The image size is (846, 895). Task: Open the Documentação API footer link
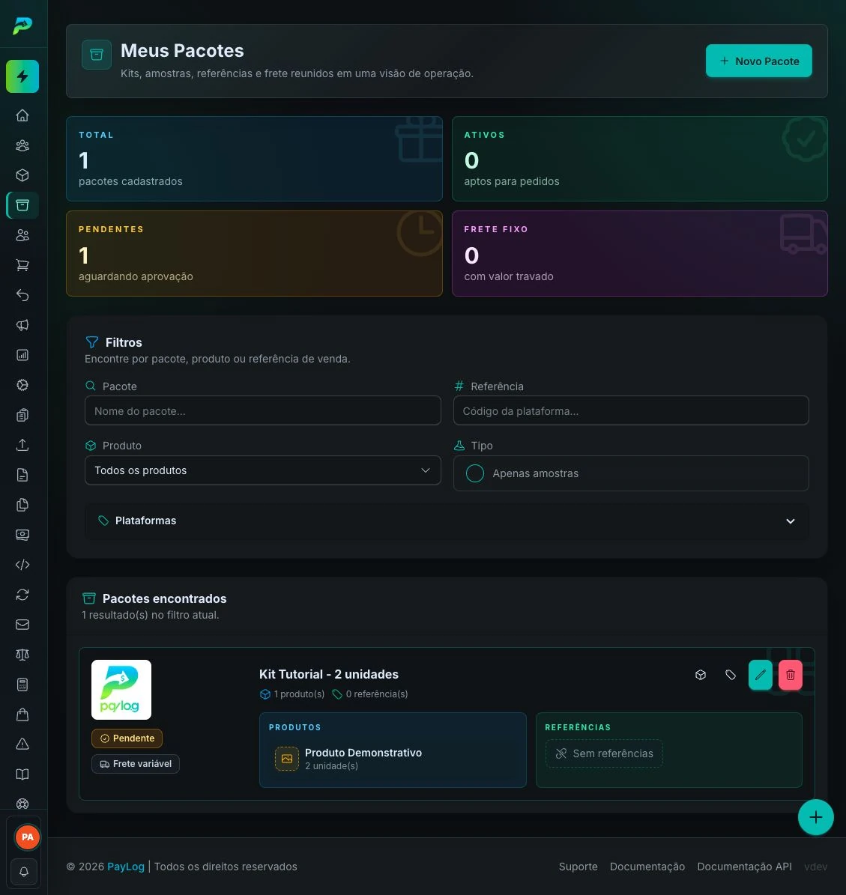coord(744,867)
